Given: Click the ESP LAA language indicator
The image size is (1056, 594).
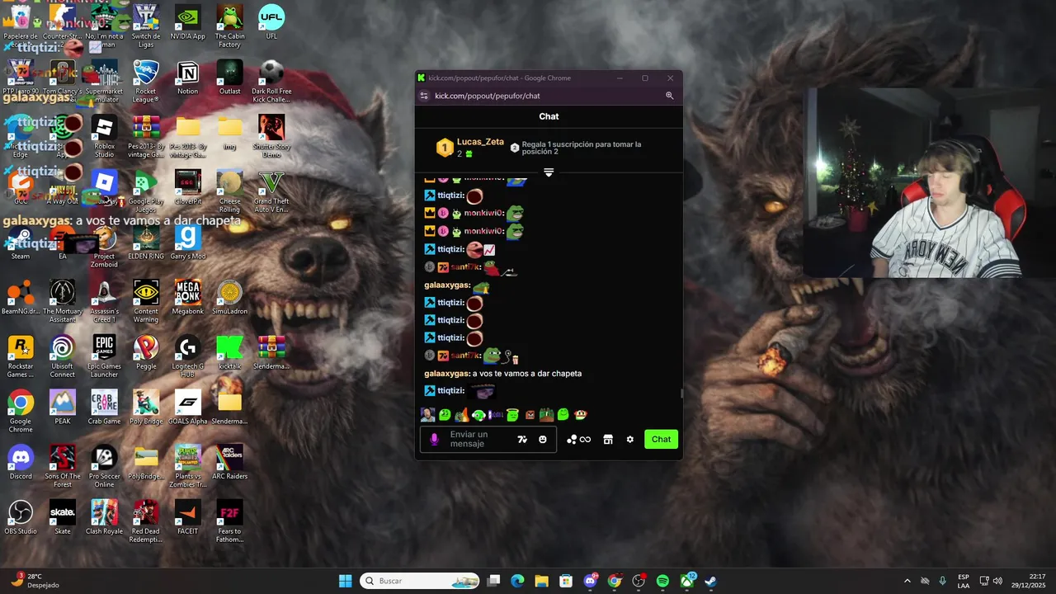Looking at the screenshot, I should pyautogui.click(x=964, y=581).
